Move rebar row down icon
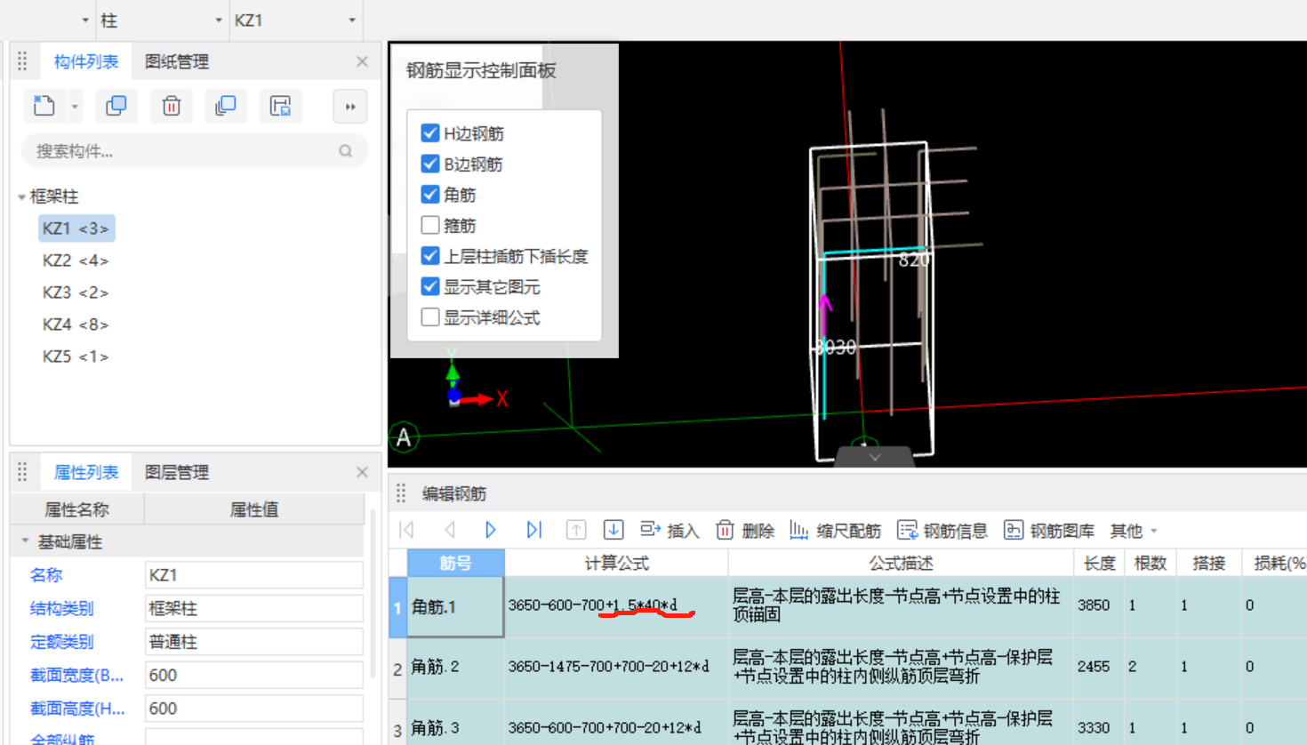Screen dimensions: 1307x745 click(x=613, y=530)
